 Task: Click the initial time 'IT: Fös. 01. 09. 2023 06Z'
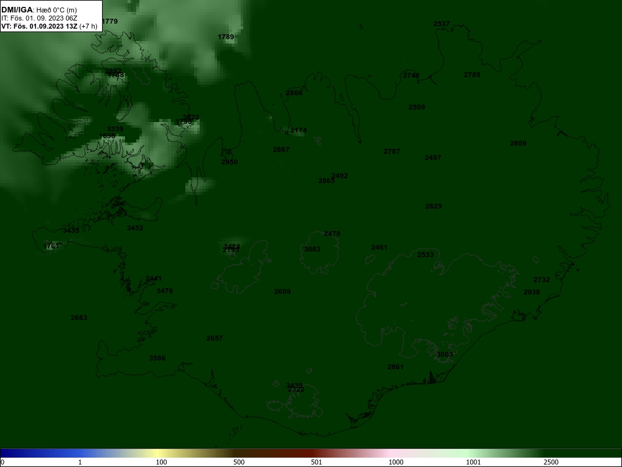coord(39,18)
